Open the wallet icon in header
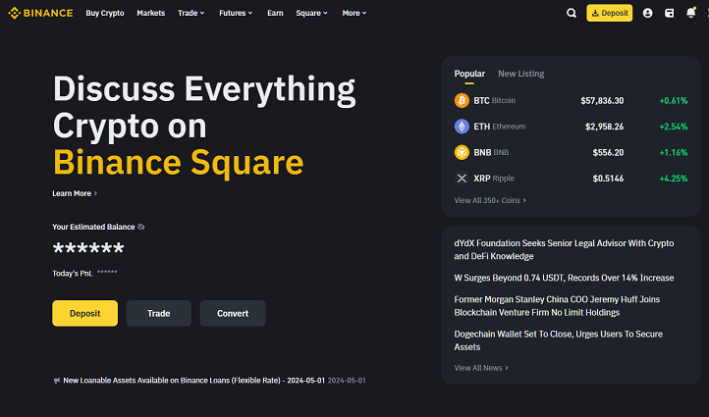Image resolution: width=709 pixels, height=417 pixels. 669,13
